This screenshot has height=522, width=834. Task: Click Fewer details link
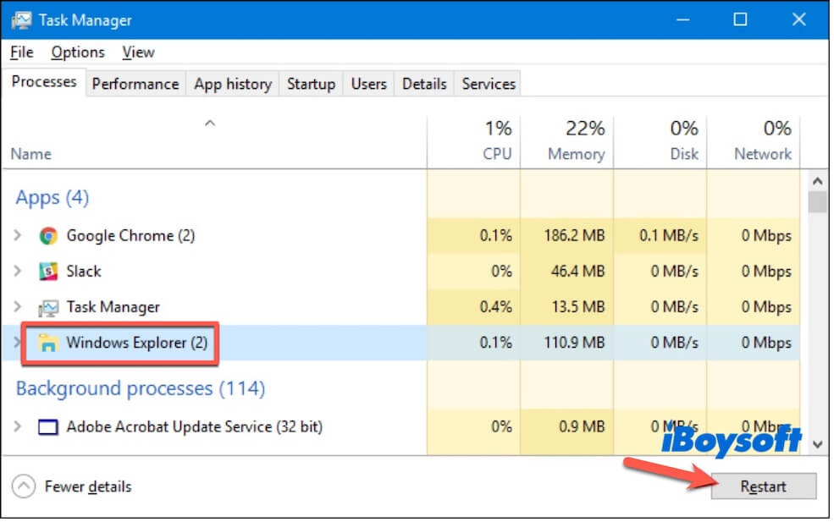coord(88,486)
